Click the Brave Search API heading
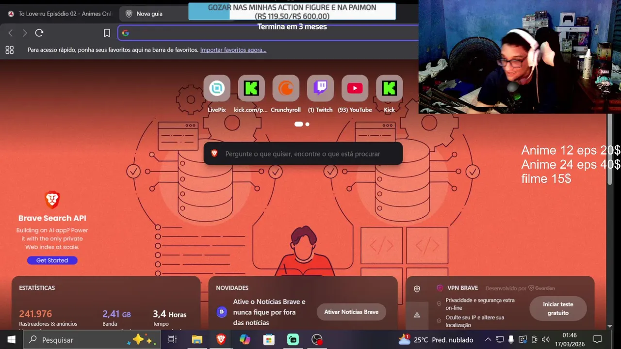This screenshot has height=349, width=621. (52, 218)
